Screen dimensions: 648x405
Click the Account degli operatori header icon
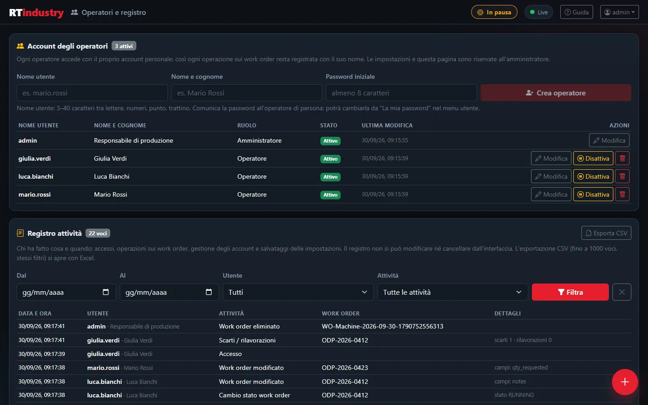(x=20, y=46)
